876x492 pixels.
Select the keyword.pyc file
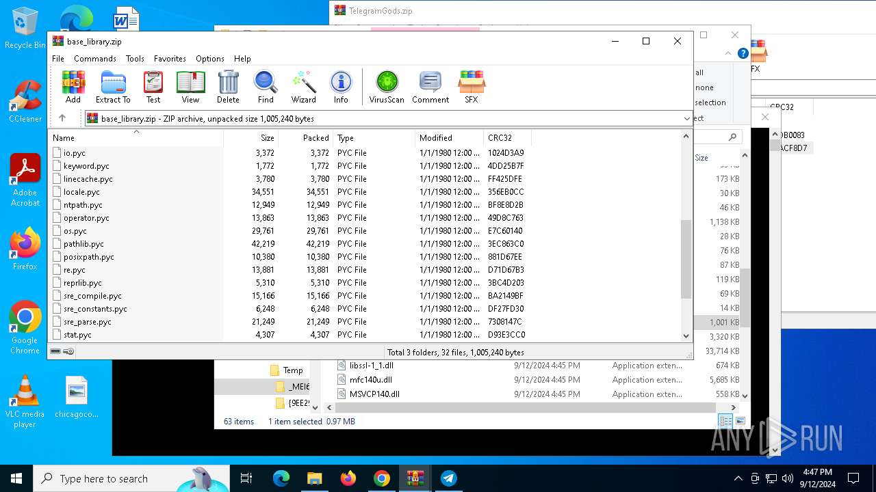(86, 166)
